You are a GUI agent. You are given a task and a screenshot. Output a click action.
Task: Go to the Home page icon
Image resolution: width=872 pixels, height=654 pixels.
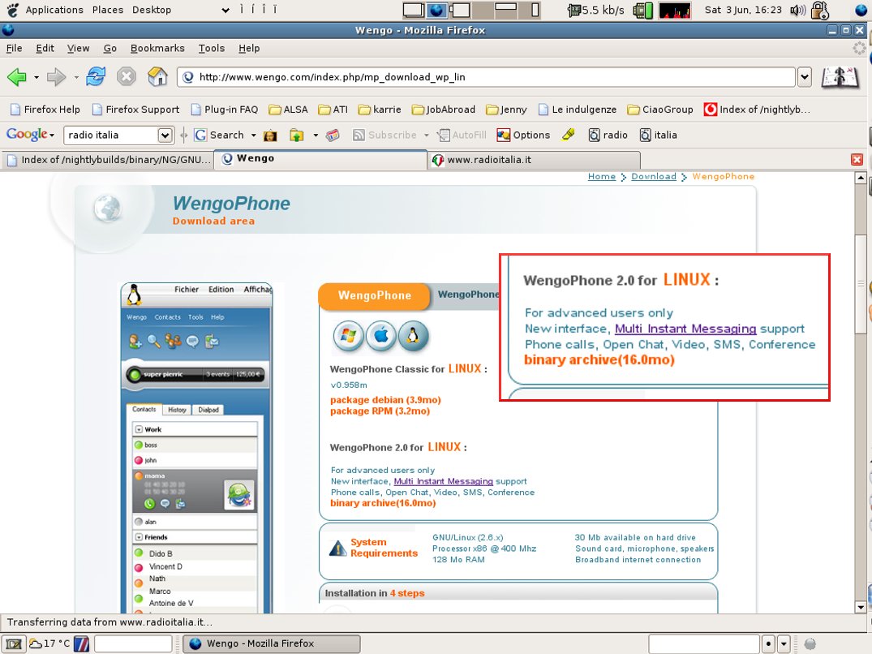(x=157, y=76)
